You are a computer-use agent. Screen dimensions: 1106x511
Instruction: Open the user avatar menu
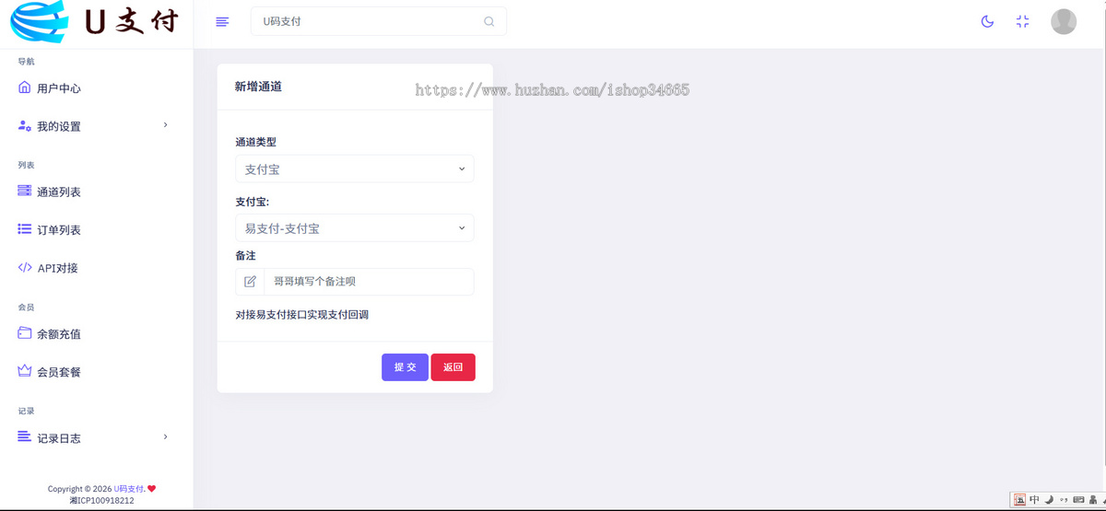coord(1064,21)
